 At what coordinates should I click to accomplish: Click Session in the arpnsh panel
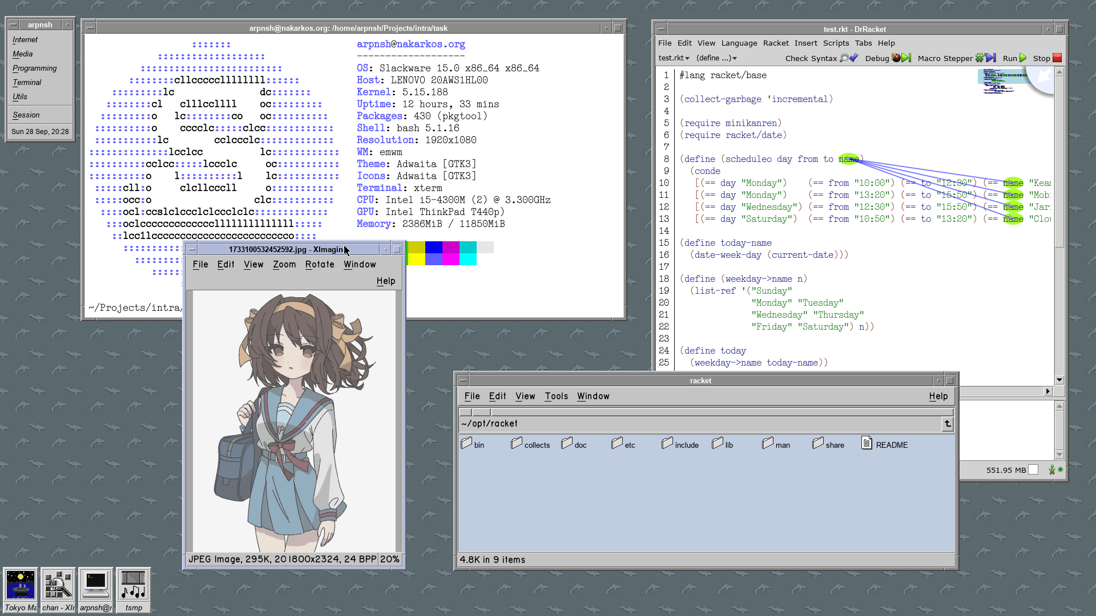coord(26,115)
